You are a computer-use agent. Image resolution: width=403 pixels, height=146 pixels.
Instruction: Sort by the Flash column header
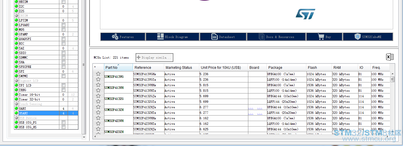(x=319, y=67)
